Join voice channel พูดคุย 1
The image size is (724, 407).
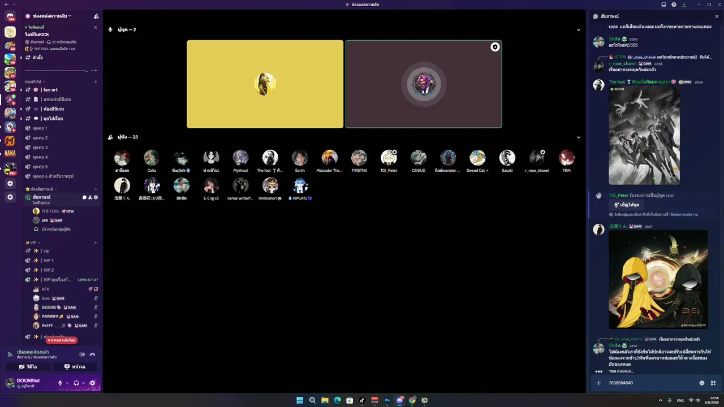click(x=61, y=128)
